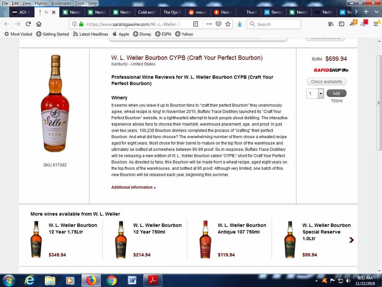
Task: Open the Apple bookmark
Action: (x=121, y=34)
